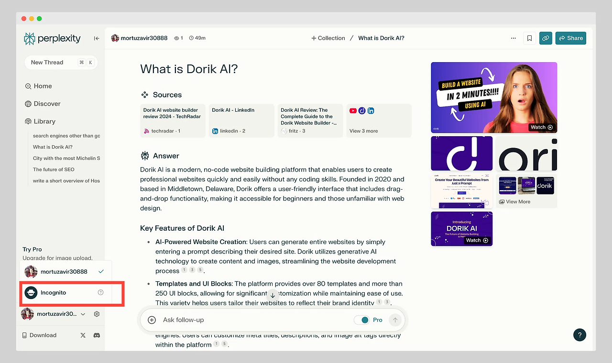Open the three-dot more options menu
612x363 pixels.
tap(514, 38)
